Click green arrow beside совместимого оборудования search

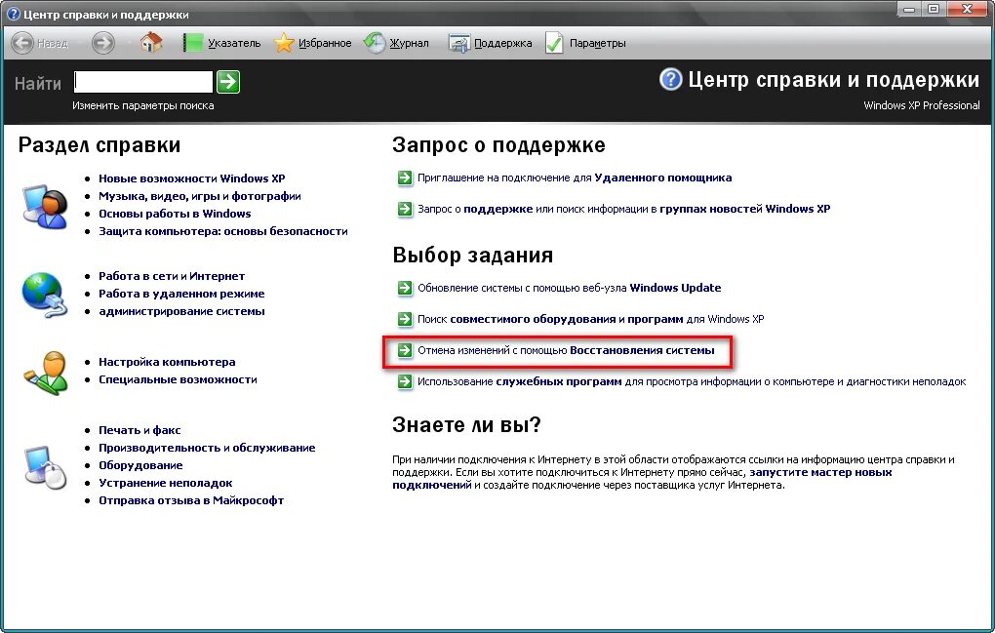point(405,319)
